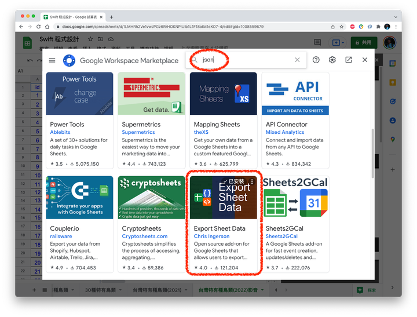Open the Cryptosheets add-on thumbnail
Image resolution: width=417 pixels, height=317 pixels.
coord(151,197)
